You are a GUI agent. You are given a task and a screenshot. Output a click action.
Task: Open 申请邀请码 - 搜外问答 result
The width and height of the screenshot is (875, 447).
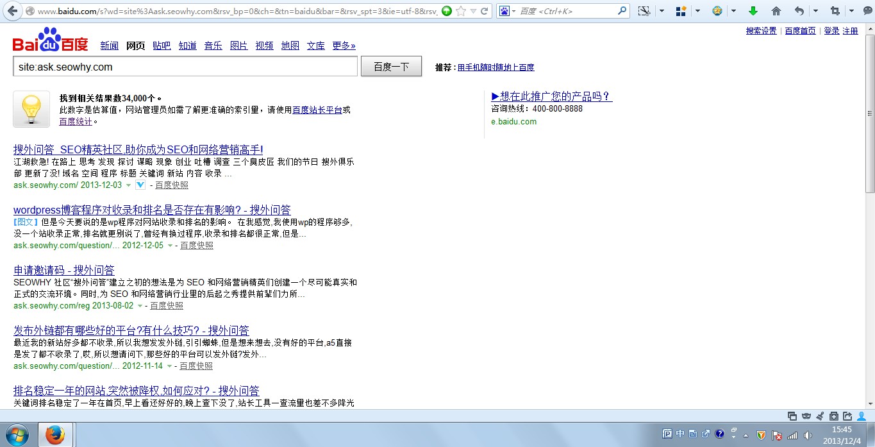(64, 270)
